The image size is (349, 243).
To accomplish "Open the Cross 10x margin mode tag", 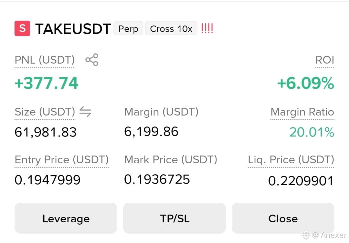I will click(x=171, y=28).
